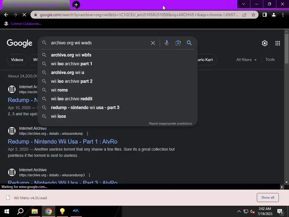
Task: Open File Explorer from taskbar
Action: [x=34, y=211]
